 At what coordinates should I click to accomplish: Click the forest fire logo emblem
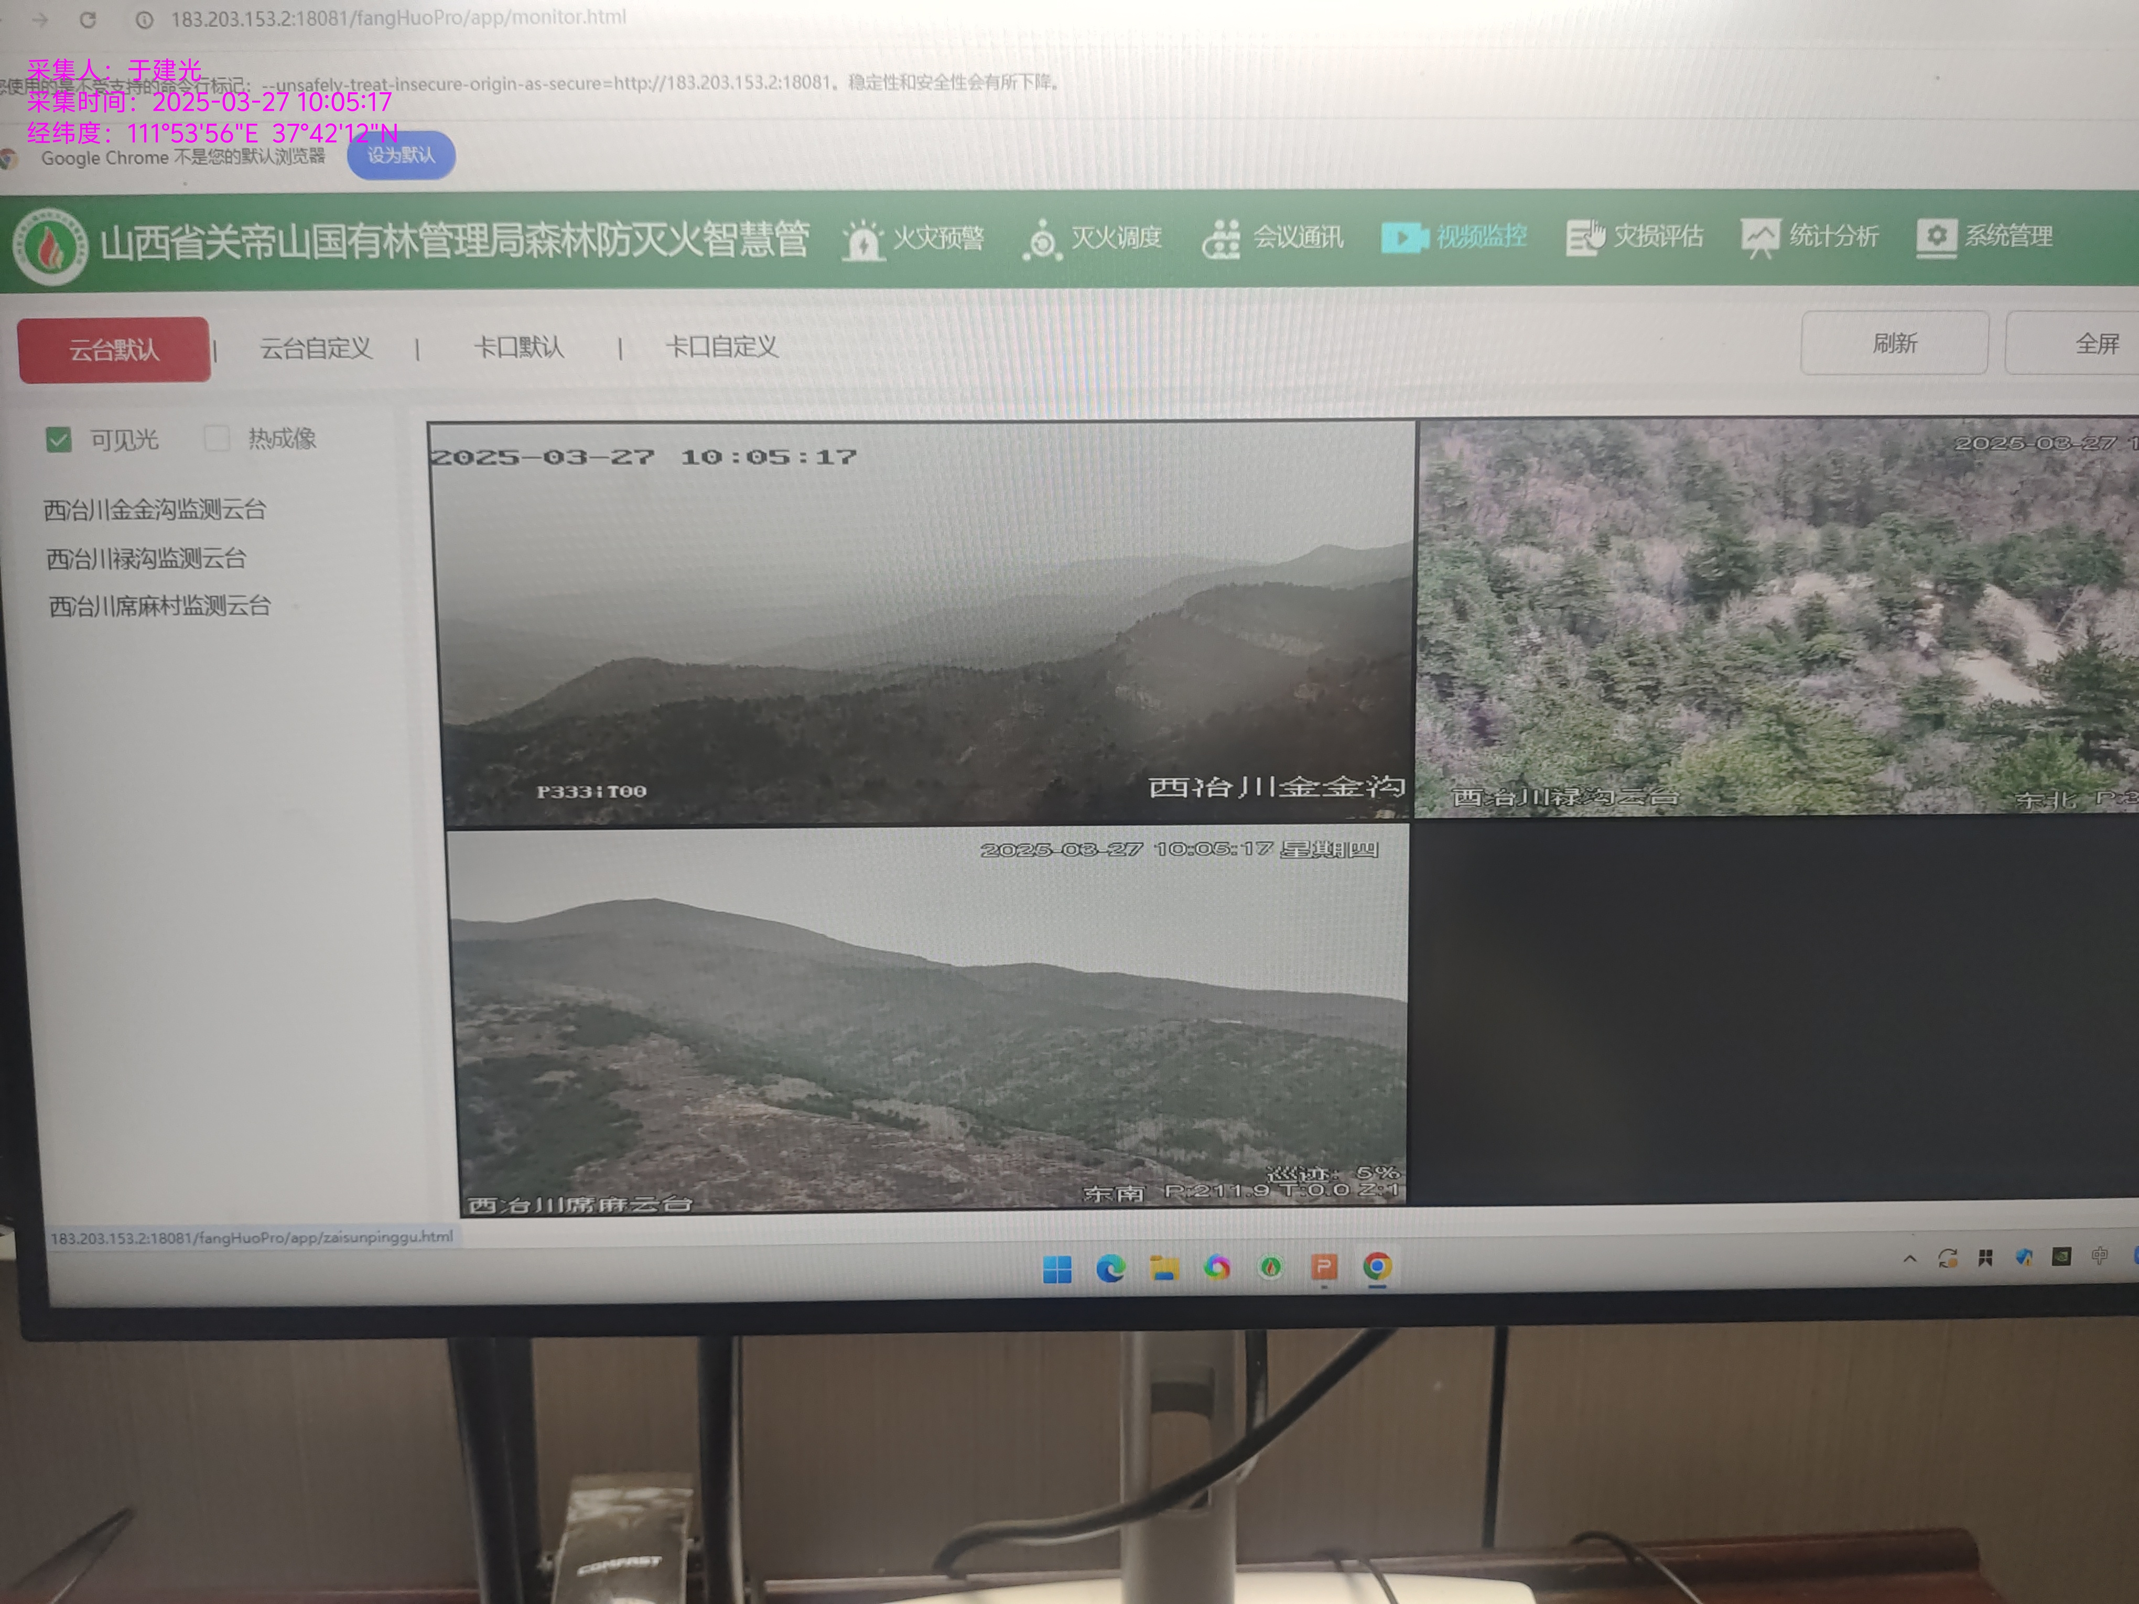tap(49, 245)
